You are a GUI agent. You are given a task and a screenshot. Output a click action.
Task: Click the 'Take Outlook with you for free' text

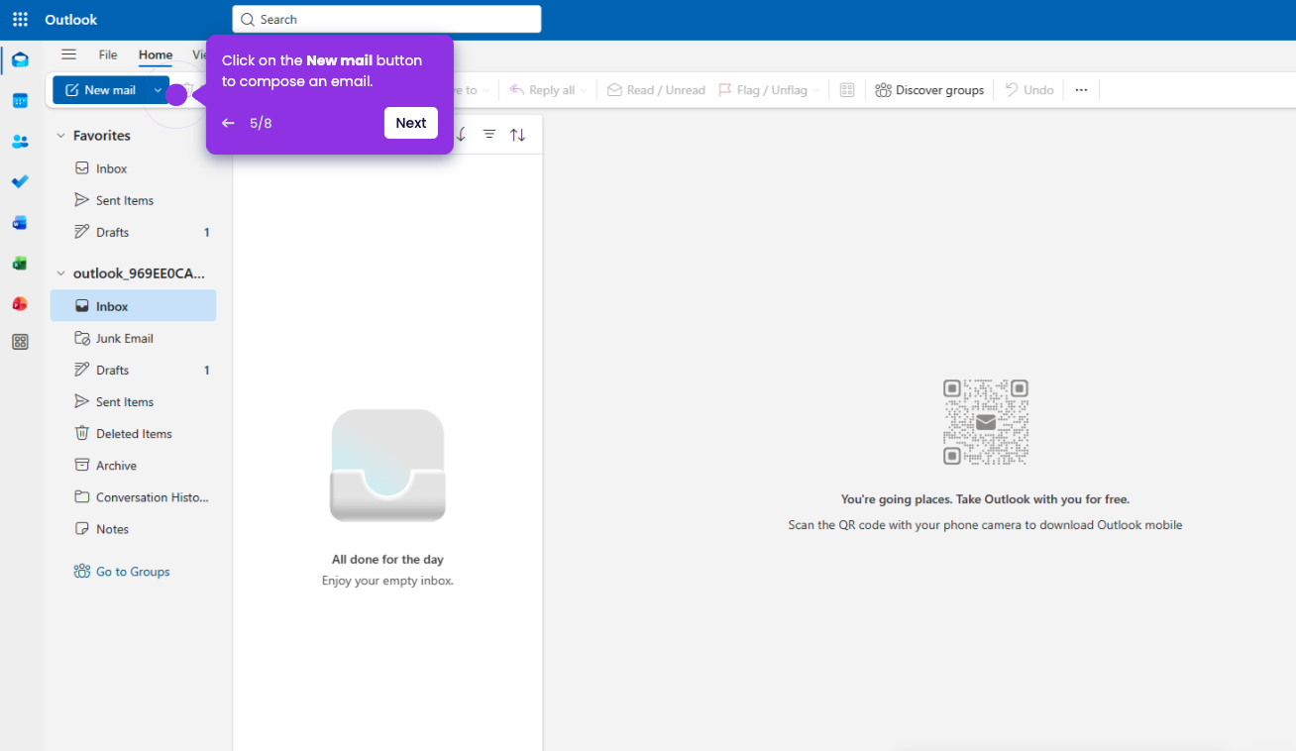tap(1042, 499)
